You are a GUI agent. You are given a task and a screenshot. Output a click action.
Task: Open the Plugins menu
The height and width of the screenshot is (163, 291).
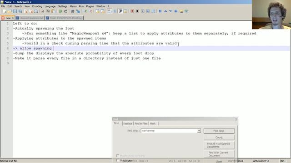[x=90, y=6]
